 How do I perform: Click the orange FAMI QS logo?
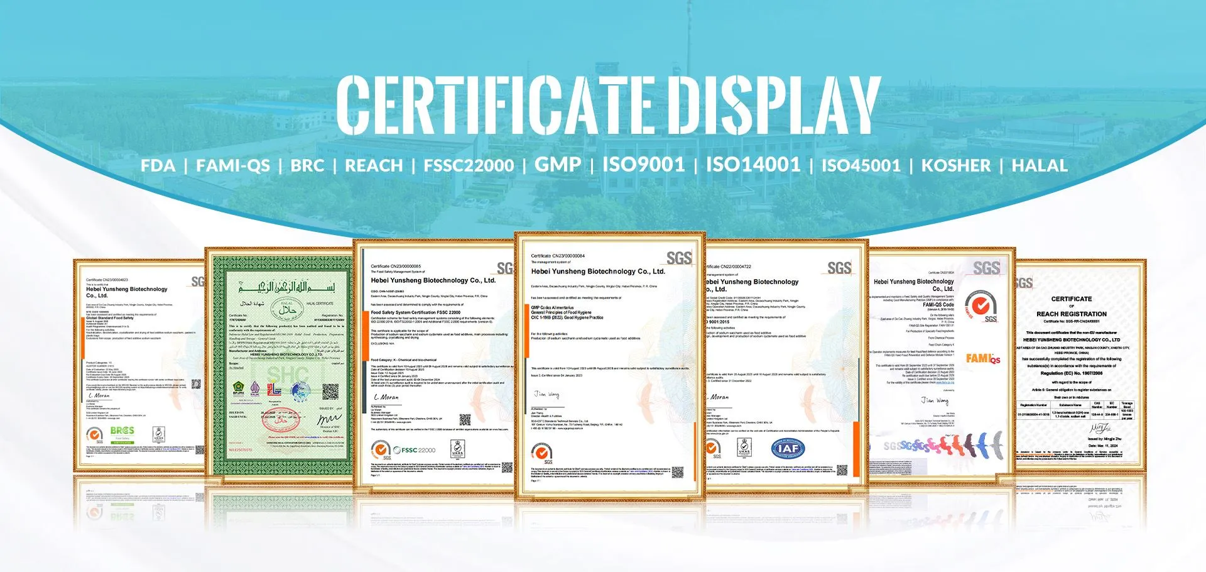click(x=982, y=358)
